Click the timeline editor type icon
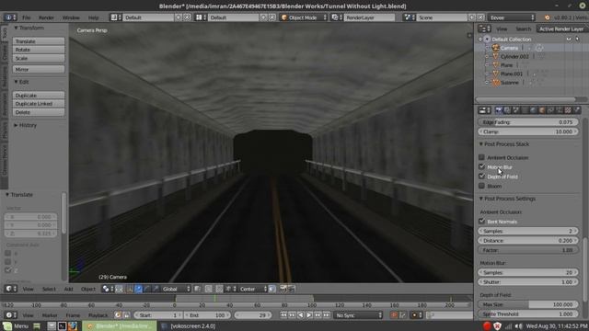Screen dimensions: 589x331 10,314
